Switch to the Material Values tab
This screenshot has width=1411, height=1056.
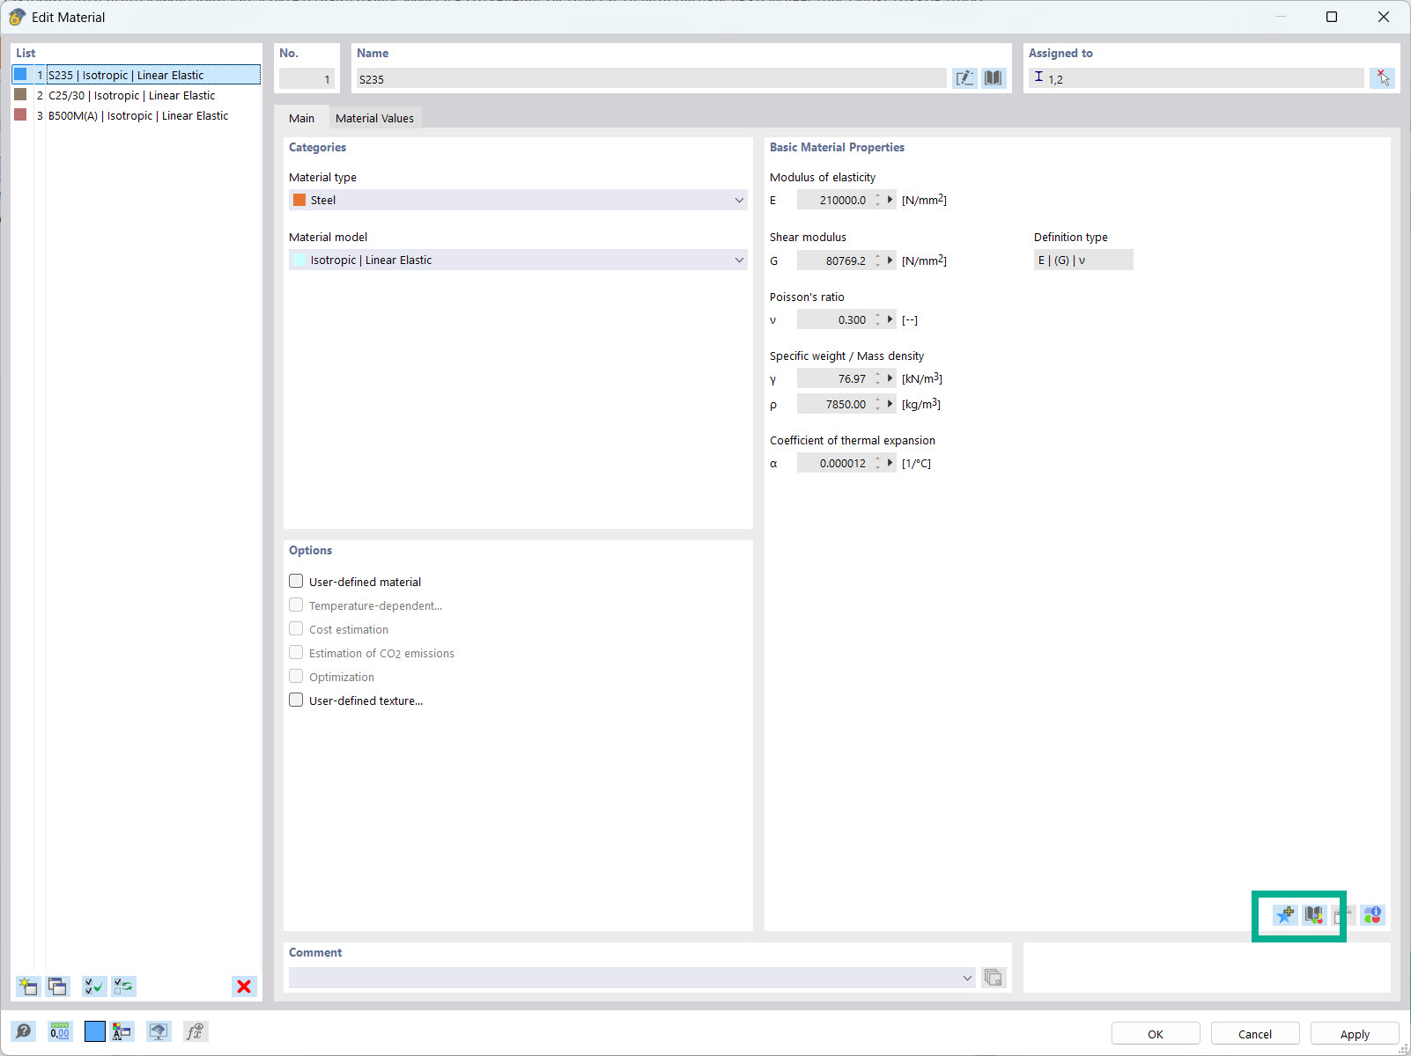coord(374,117)
